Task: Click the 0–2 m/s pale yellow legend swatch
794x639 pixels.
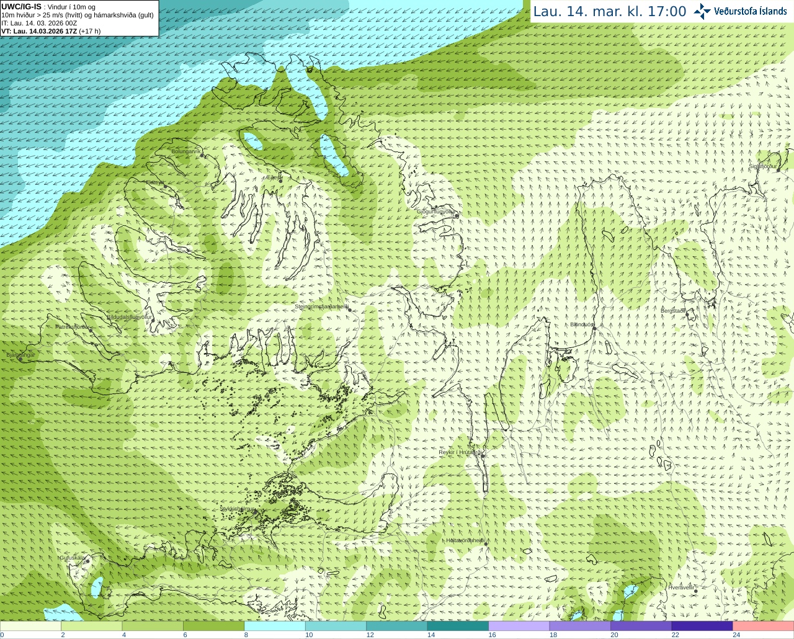Action: coord(30,626)
